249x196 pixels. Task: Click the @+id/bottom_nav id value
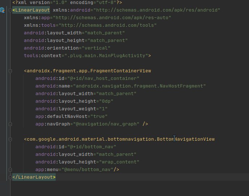coord(92,147)
